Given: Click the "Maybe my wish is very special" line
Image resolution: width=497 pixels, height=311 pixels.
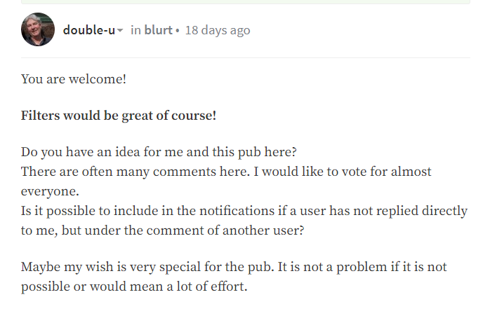Looking at the screenshot, I should (233, 268).
